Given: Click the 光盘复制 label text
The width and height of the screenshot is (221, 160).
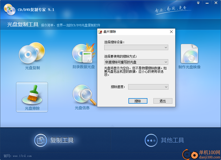Looking at the screenshot, I should pos(32,68).
